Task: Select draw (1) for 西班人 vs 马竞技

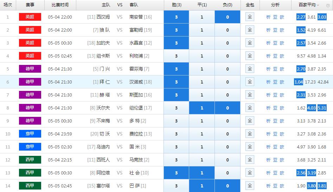Action: tap(202, 160)
